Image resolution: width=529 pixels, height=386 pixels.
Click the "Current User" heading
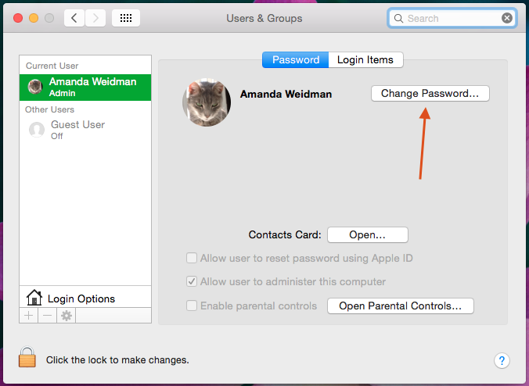tap(52, 66)
